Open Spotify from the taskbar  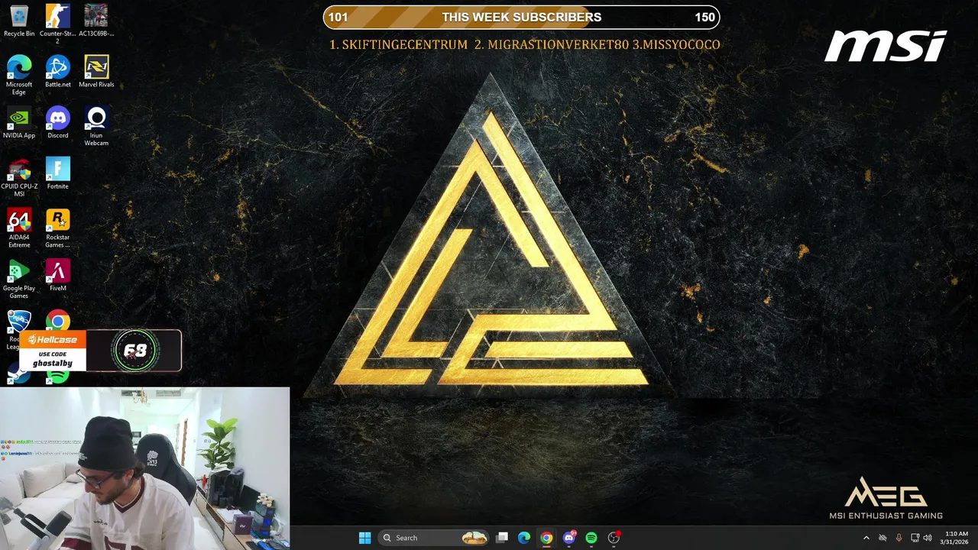click(591, 538)
